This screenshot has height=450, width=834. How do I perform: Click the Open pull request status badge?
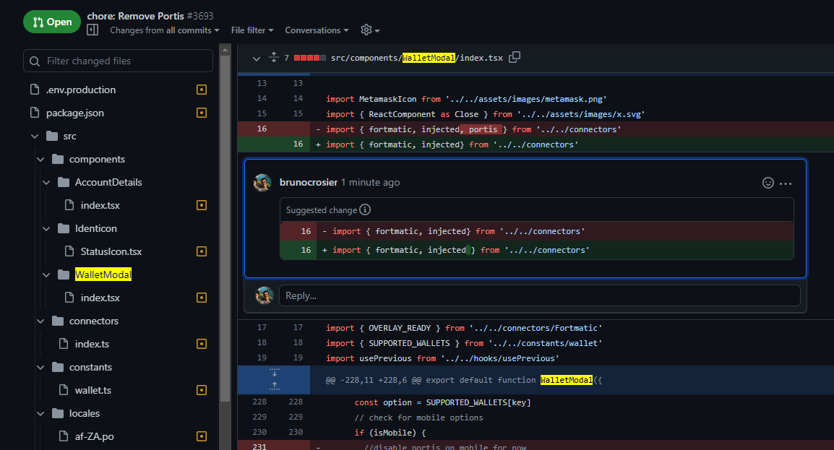click(51, 22)
